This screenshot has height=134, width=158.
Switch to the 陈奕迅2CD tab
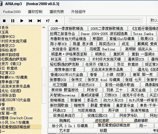click(108, 44)
